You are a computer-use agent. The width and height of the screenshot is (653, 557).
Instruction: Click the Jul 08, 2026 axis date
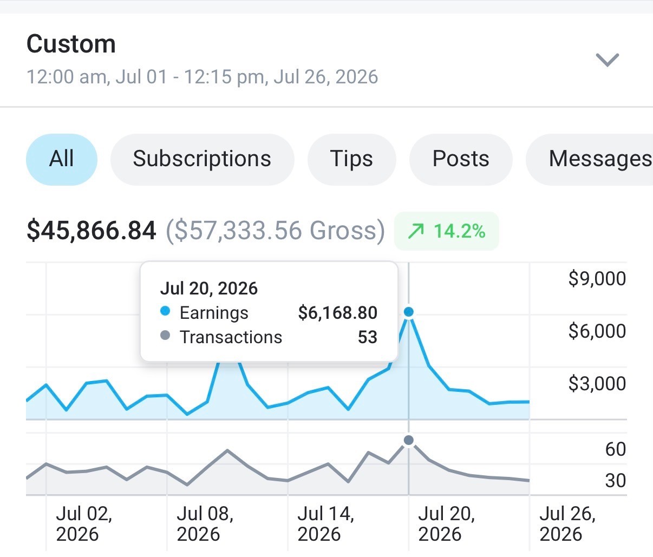[205, 524]
